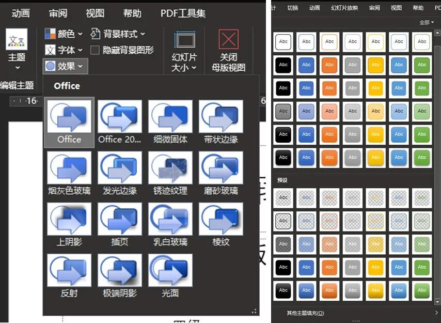Collapse the 效果 effects dropdown

point(65,66)
